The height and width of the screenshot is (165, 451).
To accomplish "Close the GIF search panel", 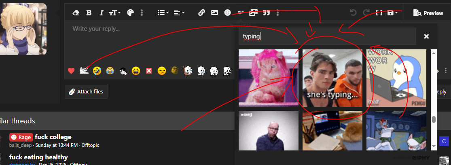I will [x=426, y=36].
